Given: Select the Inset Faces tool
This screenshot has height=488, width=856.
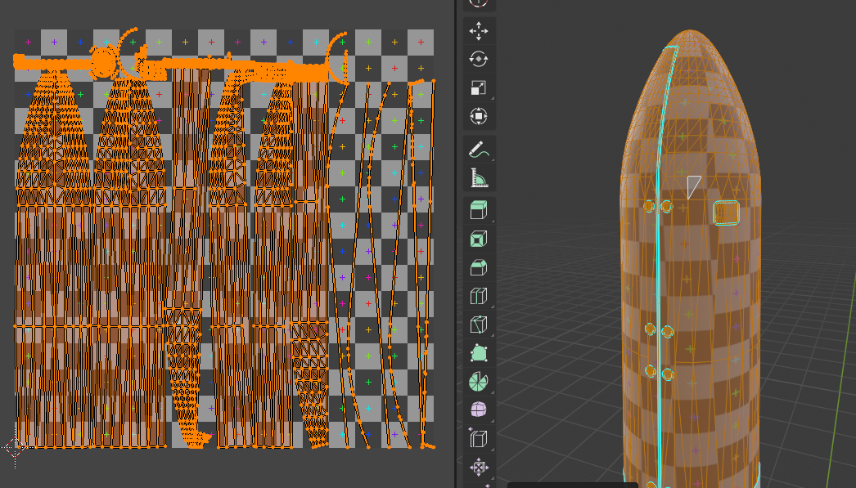Looking at the screenshot, I should click(x=479, y=239).
